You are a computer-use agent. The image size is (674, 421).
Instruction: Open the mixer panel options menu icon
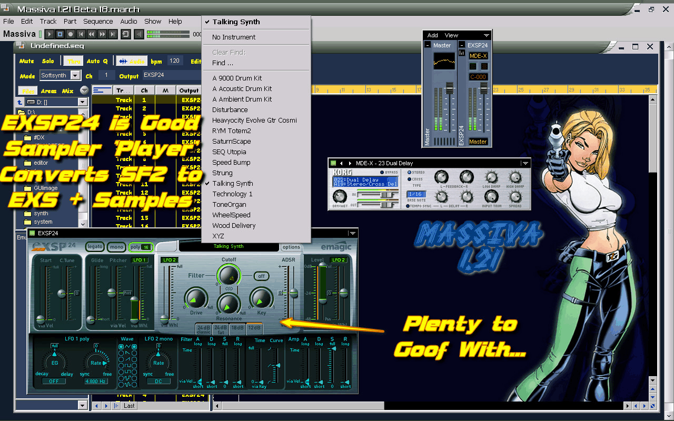pyautogui.click(x=487, y=35)
